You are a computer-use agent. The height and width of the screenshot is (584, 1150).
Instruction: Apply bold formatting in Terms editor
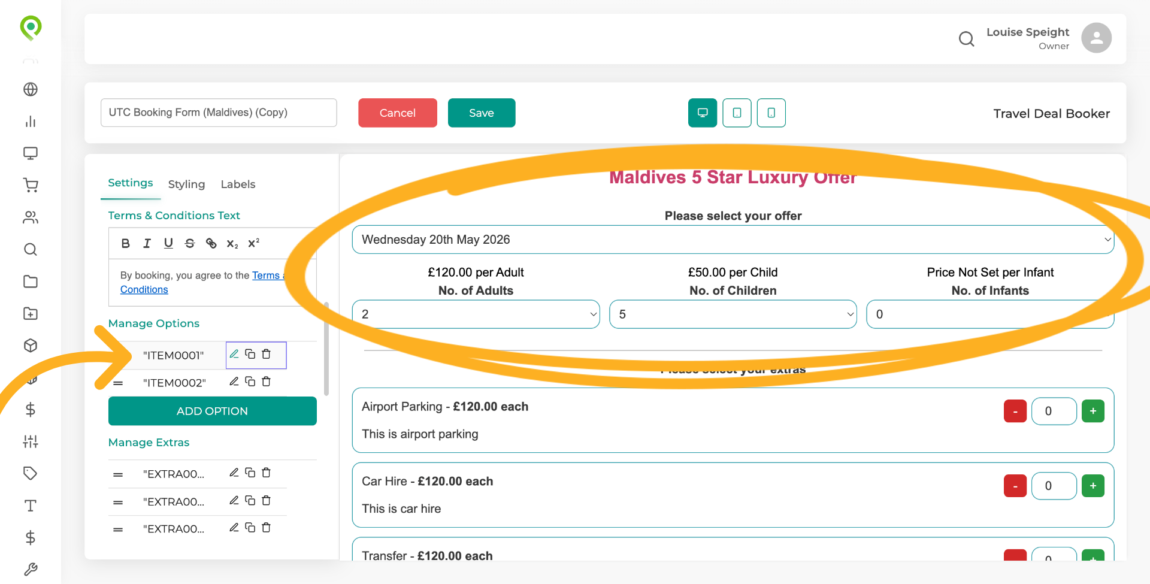click(125, 243)
